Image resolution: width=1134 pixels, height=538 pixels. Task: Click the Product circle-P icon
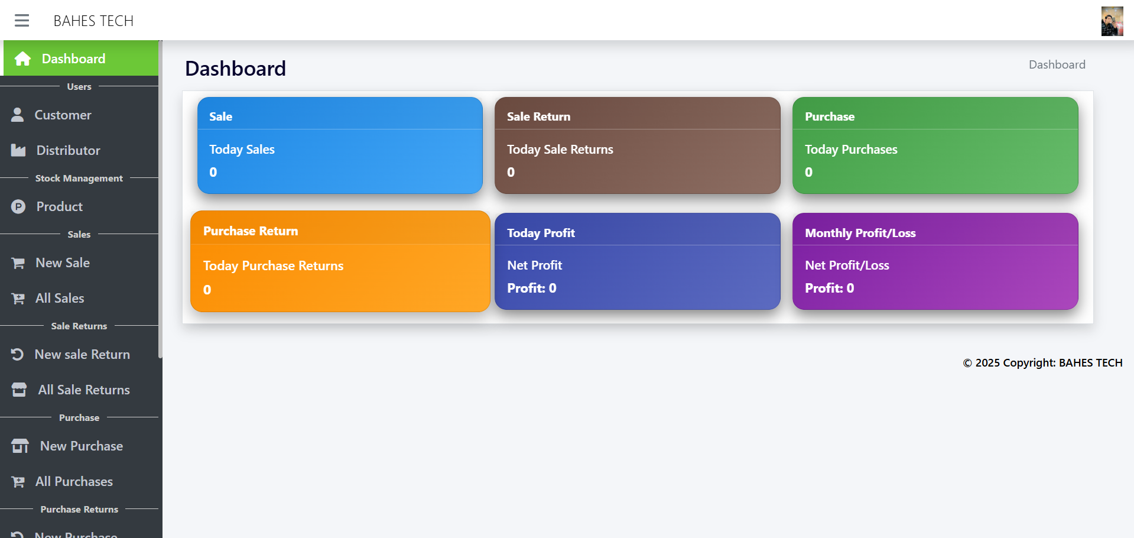(x=18, y=206)
